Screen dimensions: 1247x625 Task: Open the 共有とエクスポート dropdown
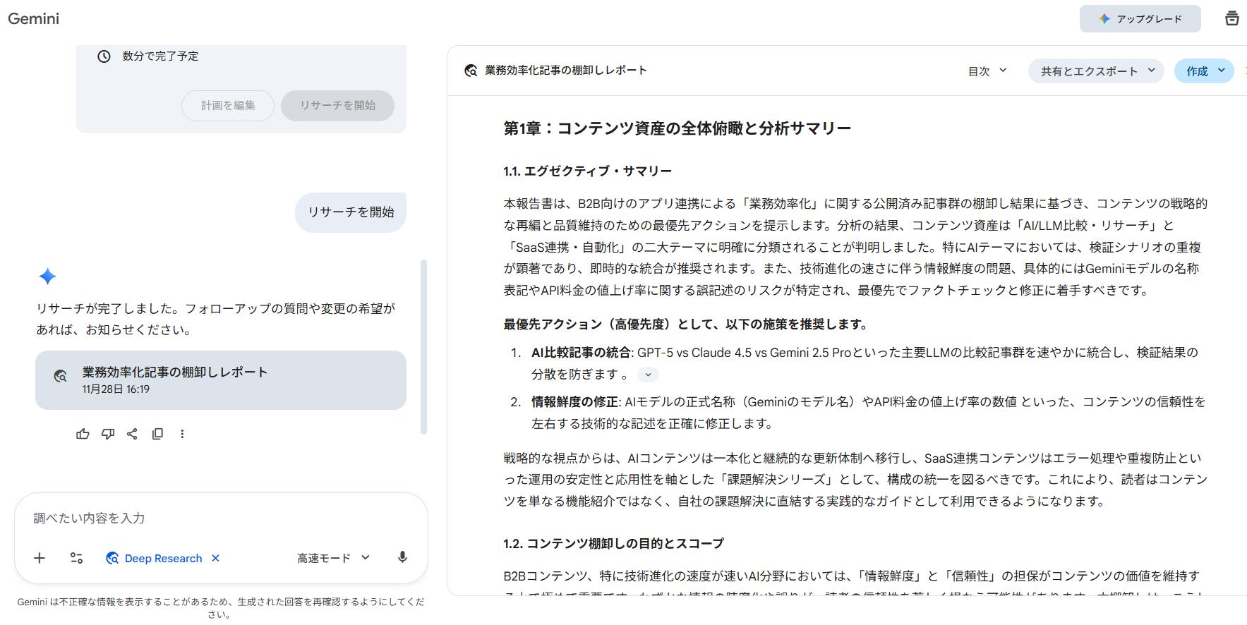(1097, 71)
